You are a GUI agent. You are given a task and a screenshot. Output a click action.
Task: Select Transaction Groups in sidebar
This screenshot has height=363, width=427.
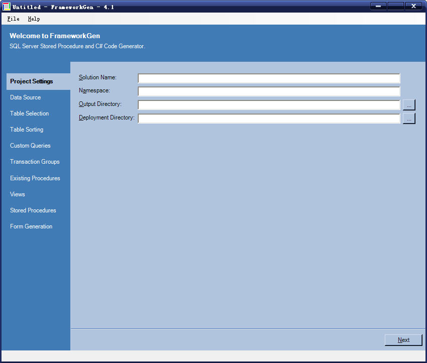pos(35,162)
